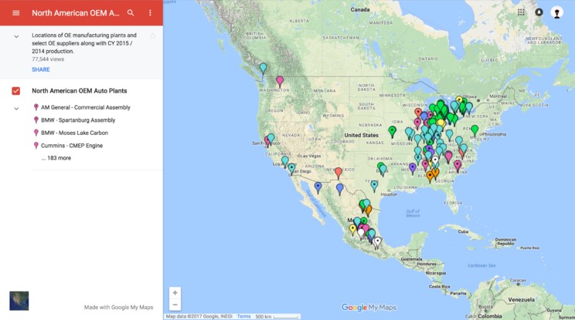Click the green pin near Philadelphia
575x320 pixels.
[x=475, y=129]
